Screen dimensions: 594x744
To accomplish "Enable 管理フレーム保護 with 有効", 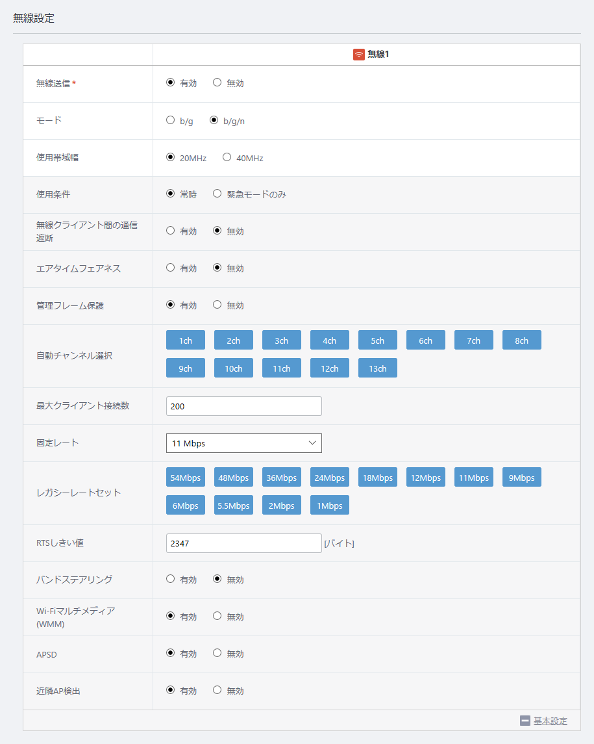I will [x=170, y=305].
